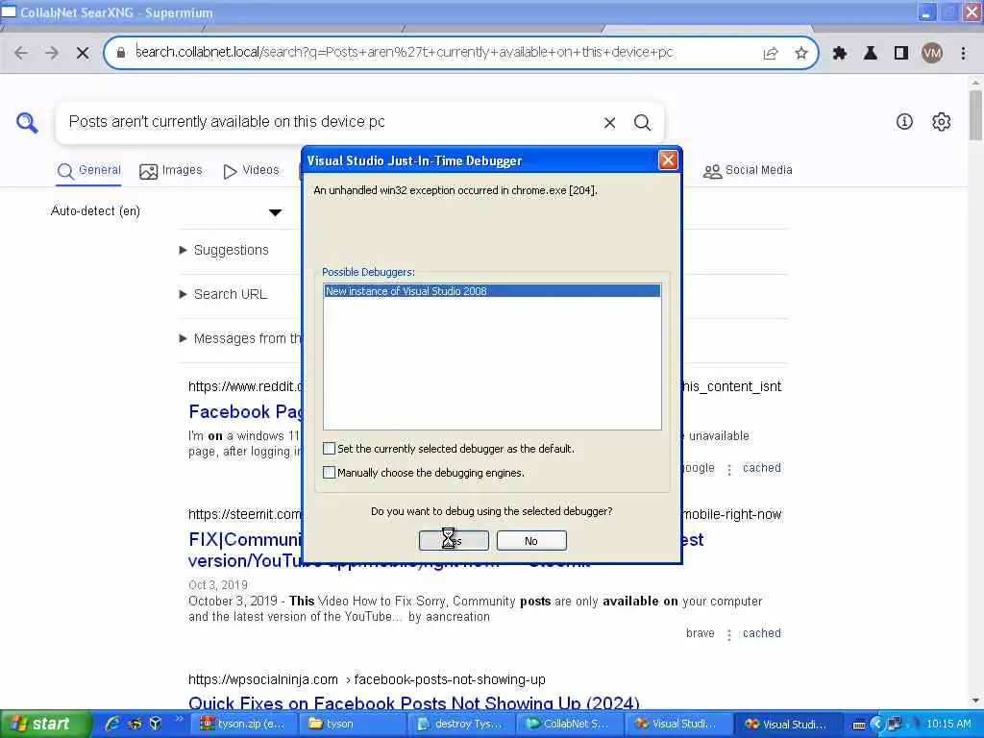This screenshot has width=984, height=738.
Task: Click the 10:15 AM taskbar clock
Action: [x=948, y=724]
